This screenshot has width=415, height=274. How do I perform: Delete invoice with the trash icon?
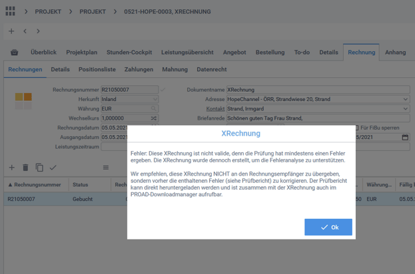point(25,168)
